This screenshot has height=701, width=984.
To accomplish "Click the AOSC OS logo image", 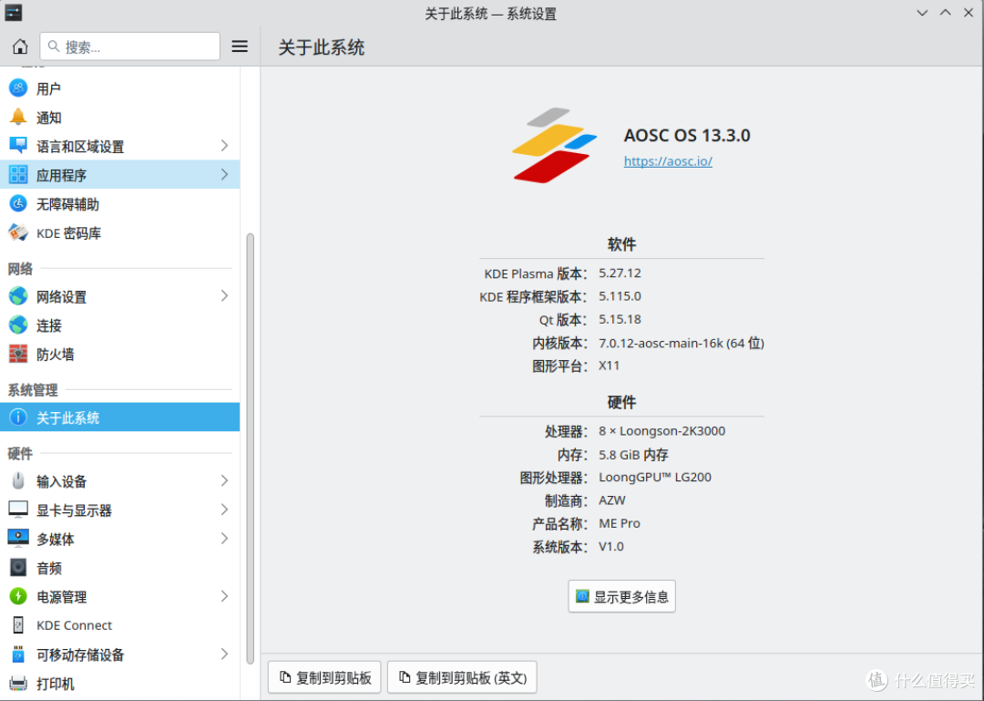I will coord(554,145).
